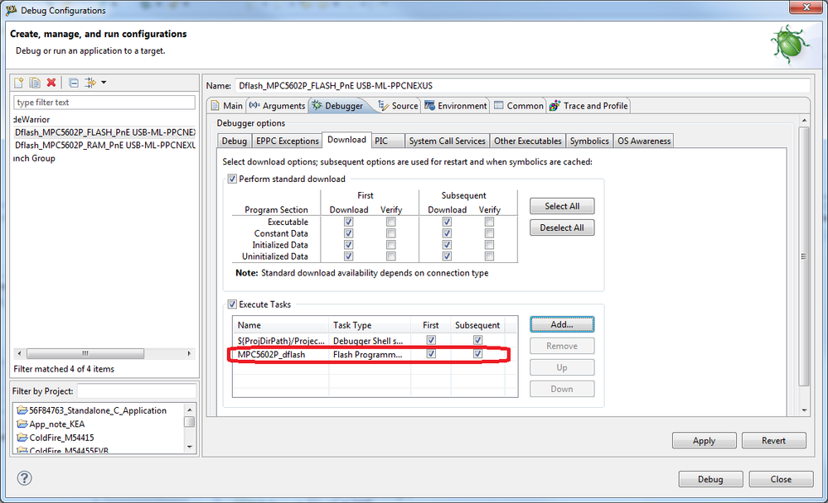Toggle Uninitialized Data Subsequent Download checkbox

tap(448, 256)
